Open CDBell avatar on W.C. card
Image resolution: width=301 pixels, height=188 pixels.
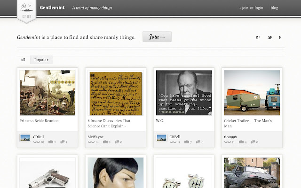point(161,138)
